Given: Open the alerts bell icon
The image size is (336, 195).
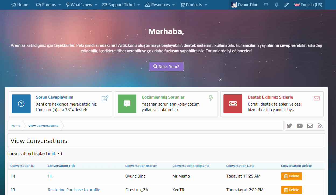Looking at the screenshot, I should point(276,5).
